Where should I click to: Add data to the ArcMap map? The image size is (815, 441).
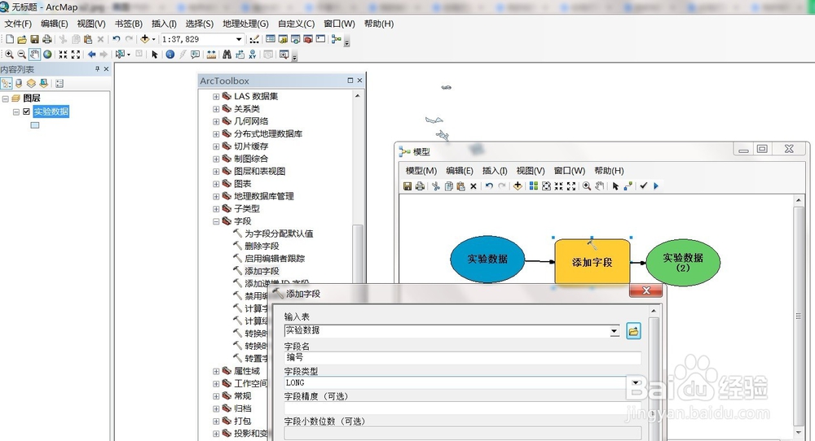tap(145, 39)
